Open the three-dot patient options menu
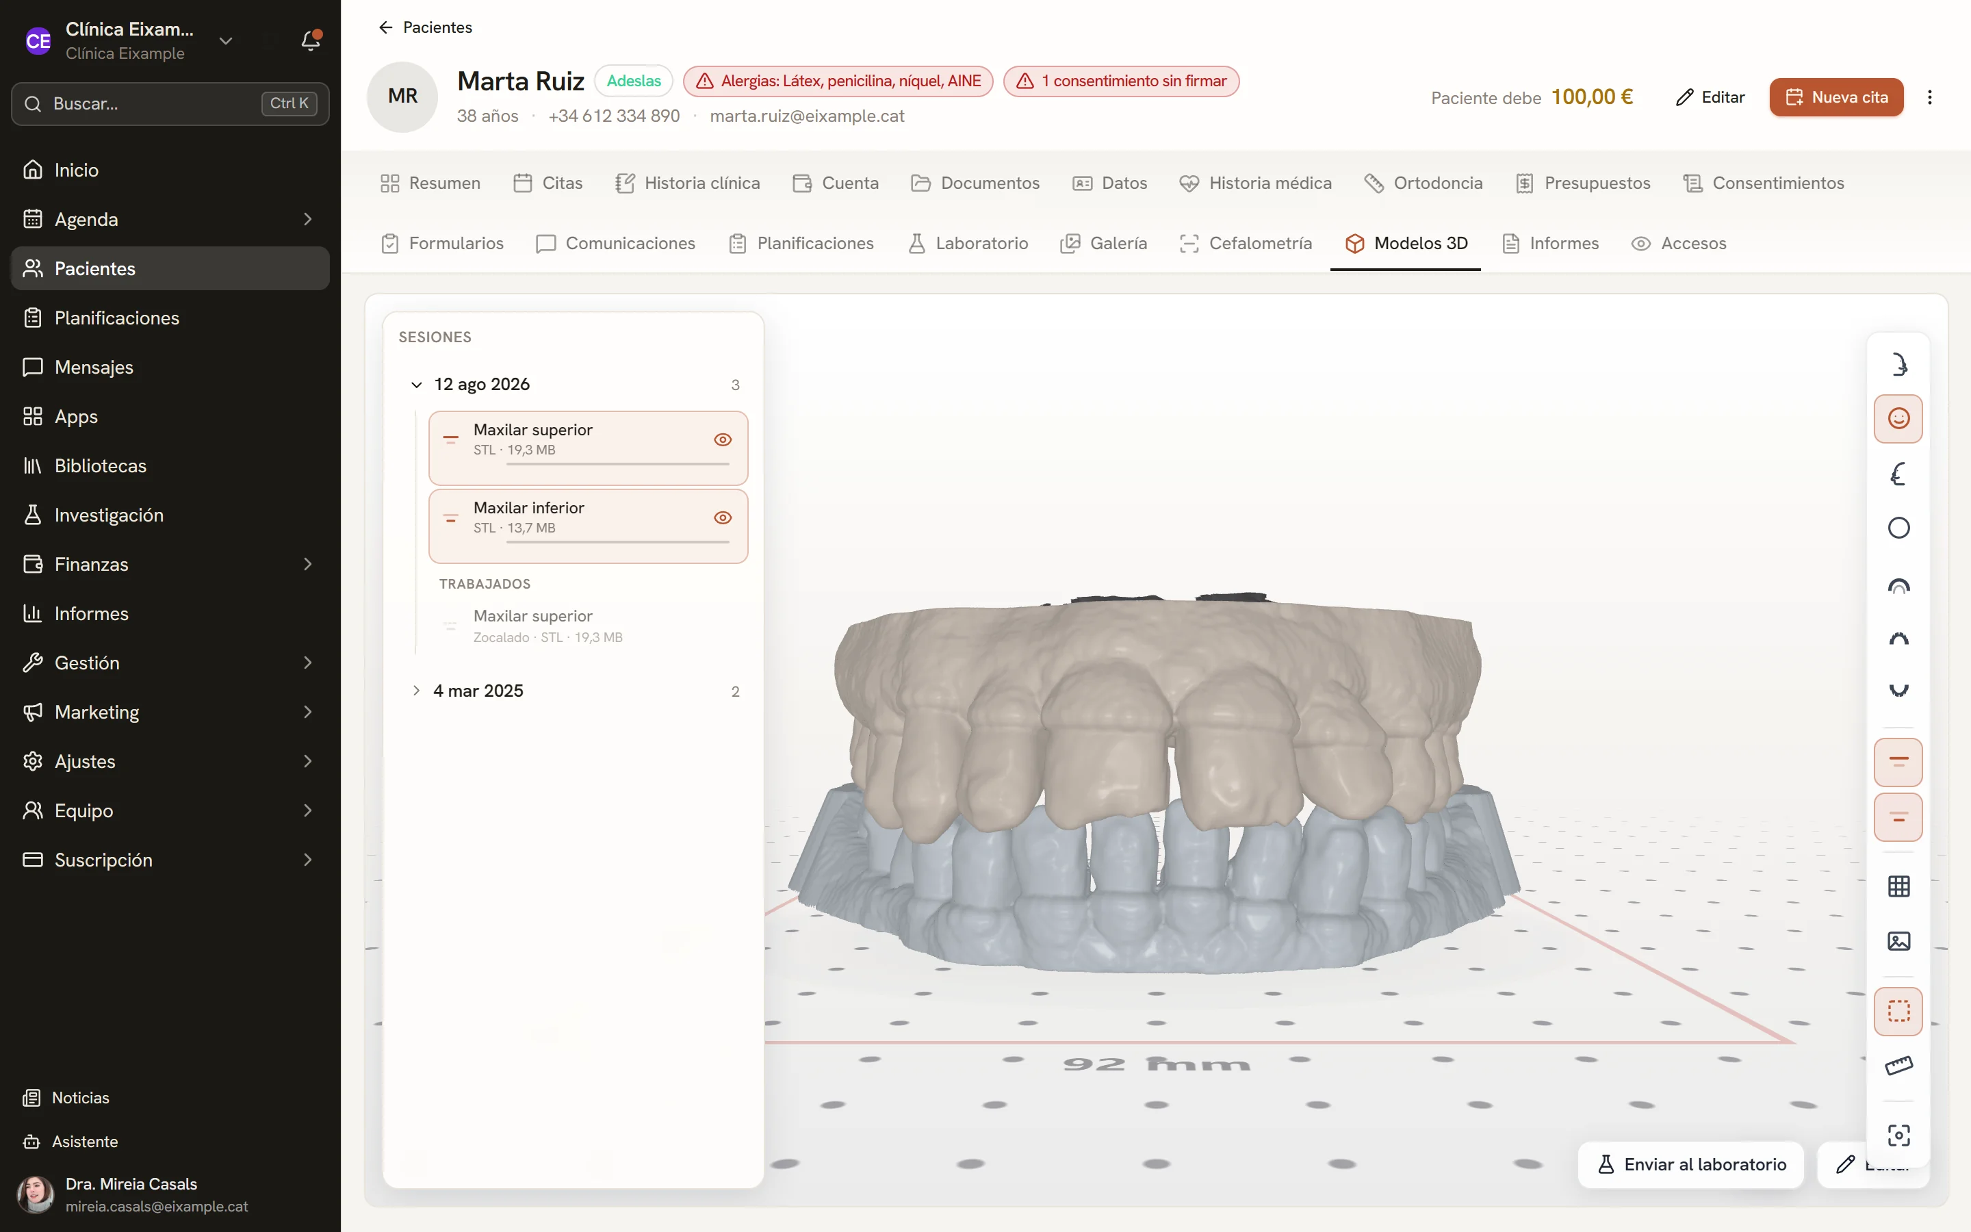 (1929, 97)
